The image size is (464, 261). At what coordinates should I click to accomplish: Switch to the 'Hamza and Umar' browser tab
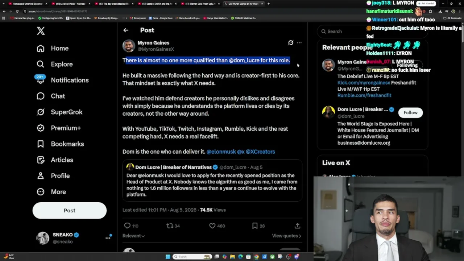point(28,4)
